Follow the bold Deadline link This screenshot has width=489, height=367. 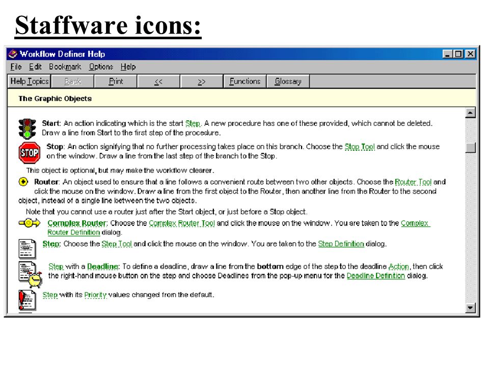pos(103,266)
